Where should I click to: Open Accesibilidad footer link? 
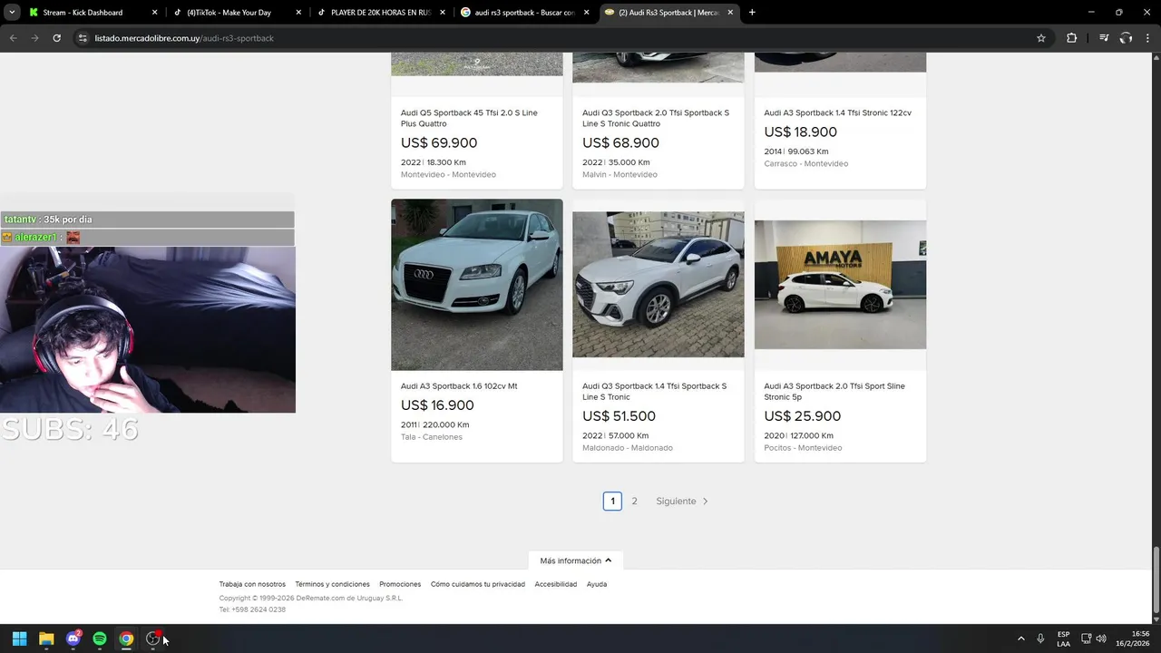coord(556,584)
